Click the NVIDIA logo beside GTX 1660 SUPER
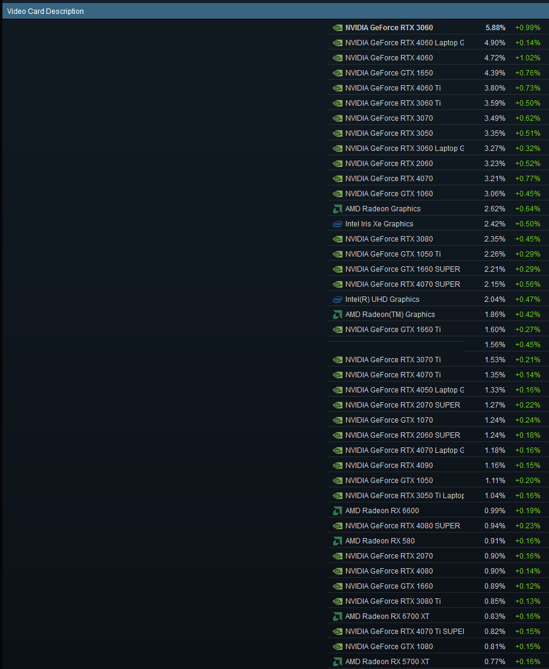This screenshot has height=669, width=549. click(337, 269)
